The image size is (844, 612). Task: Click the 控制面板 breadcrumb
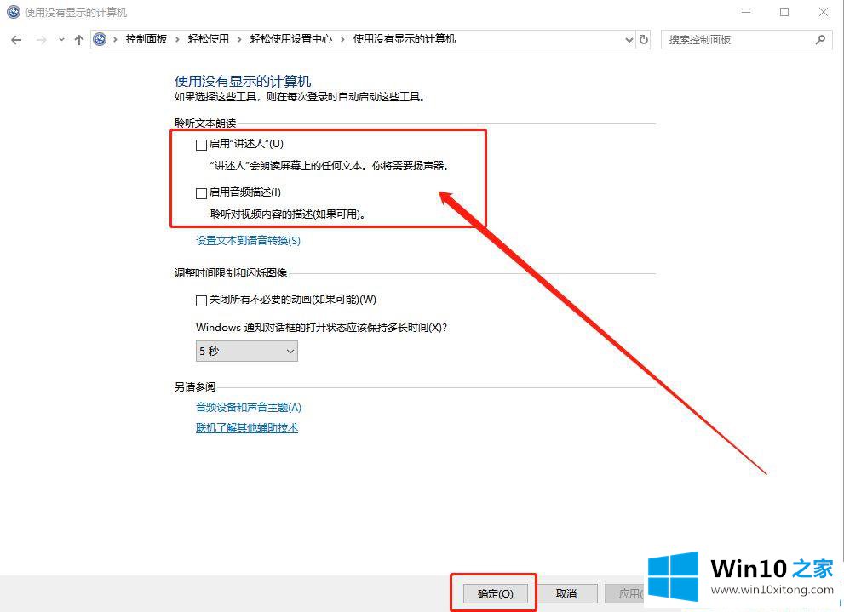click(x=146, y=39)
